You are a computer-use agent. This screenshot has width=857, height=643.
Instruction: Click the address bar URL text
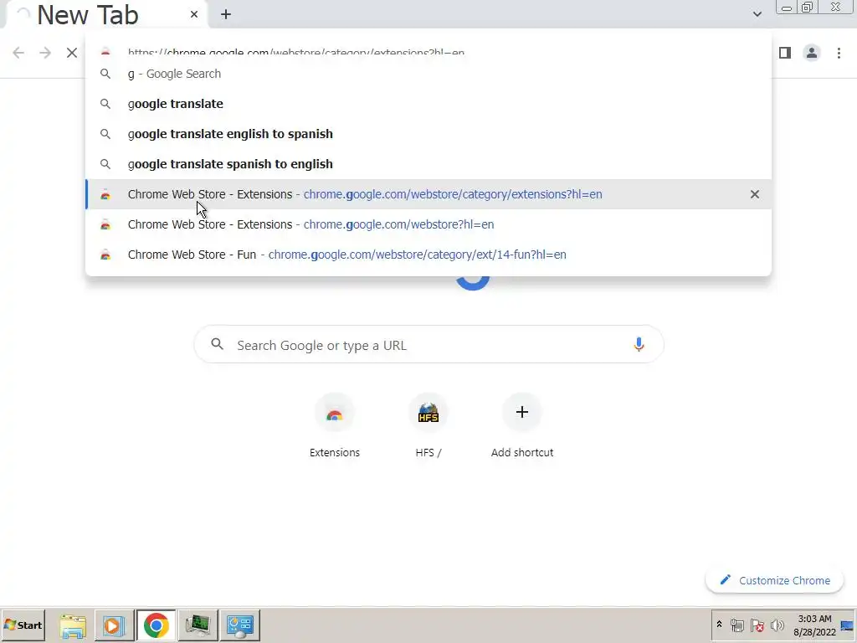coord(295,53)
